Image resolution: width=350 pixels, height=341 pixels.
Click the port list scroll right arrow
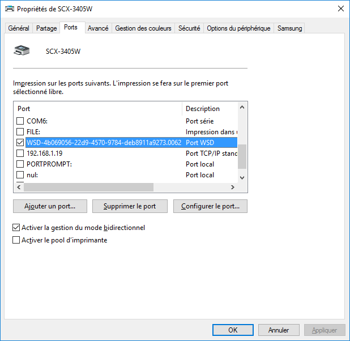point(233,187)
